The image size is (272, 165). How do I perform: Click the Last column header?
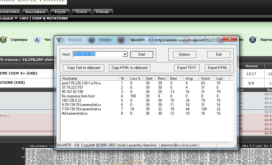[x=222, y=78]
